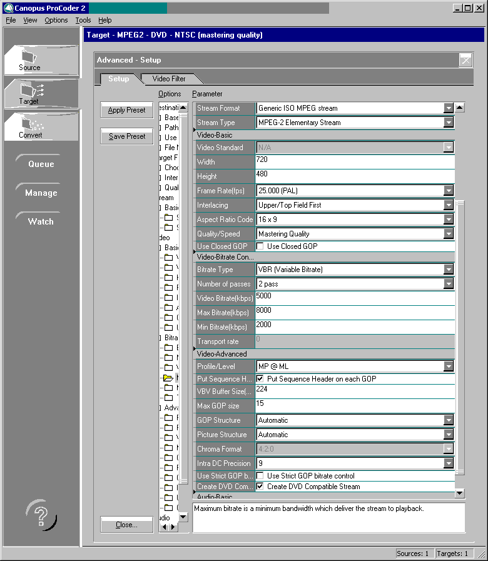Open the GOP Structure dropdown
Viewport: 488px width, 561px height.
[448, 420]
